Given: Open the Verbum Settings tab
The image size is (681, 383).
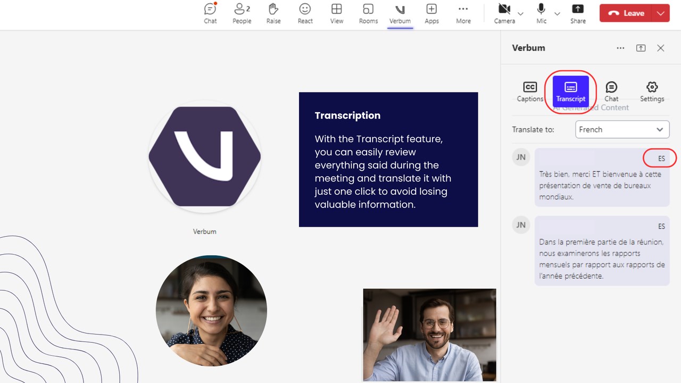Looking at the screenshot, I should click(652, 91).
